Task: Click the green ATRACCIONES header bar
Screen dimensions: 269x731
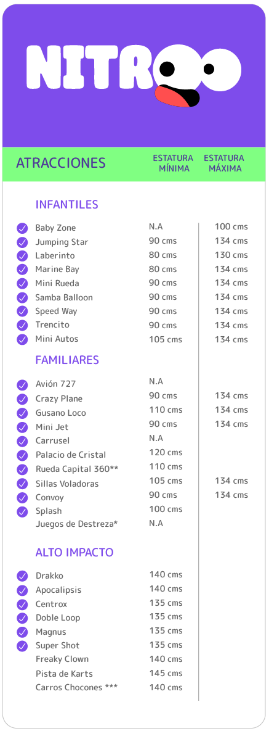Action: point(134,163)
